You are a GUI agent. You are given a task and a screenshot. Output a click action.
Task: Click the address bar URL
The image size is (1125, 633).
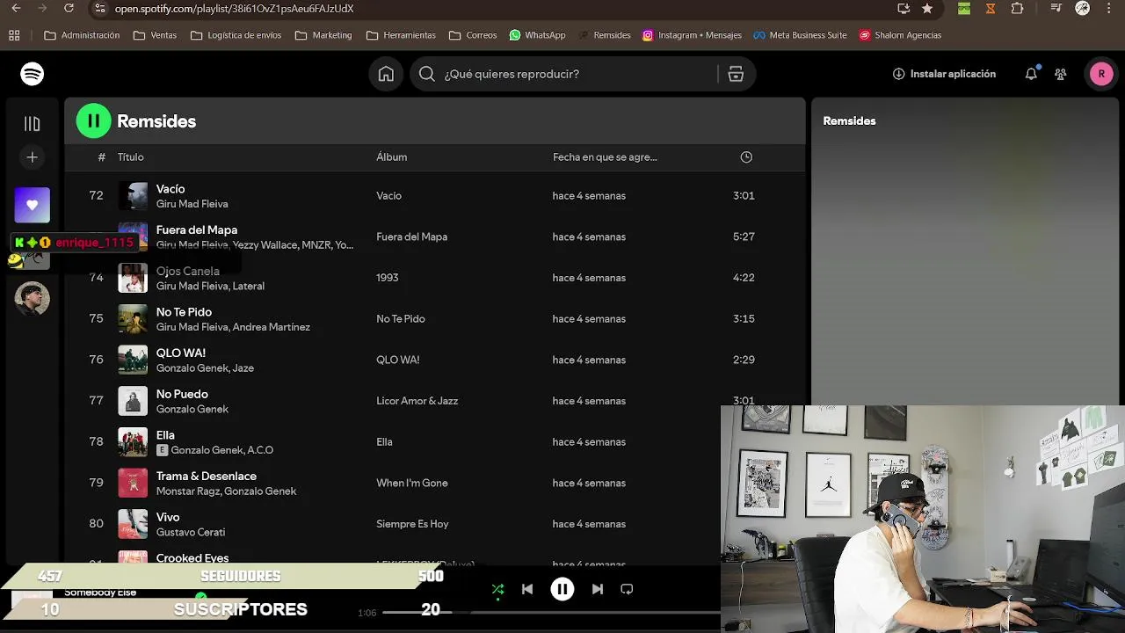pyautogui.click(x=235, y=9)
